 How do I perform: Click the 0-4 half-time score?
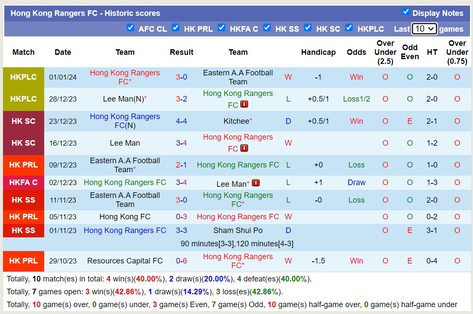pyautogui.click(x=432, y=261)
